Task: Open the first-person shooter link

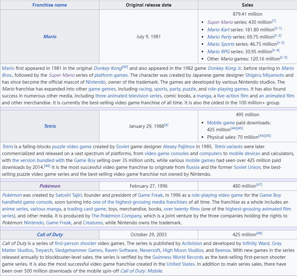Action: pos(76,243)
